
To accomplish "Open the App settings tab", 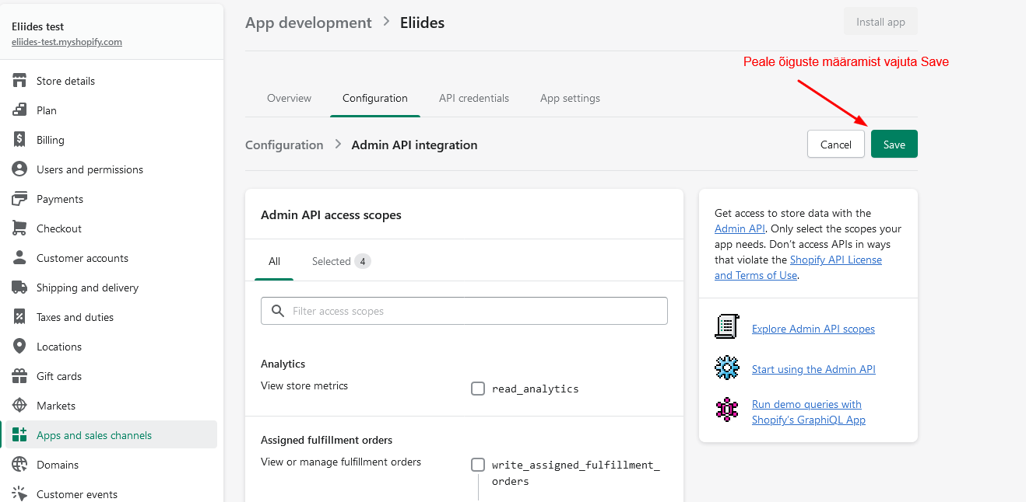I will [570, 99].
